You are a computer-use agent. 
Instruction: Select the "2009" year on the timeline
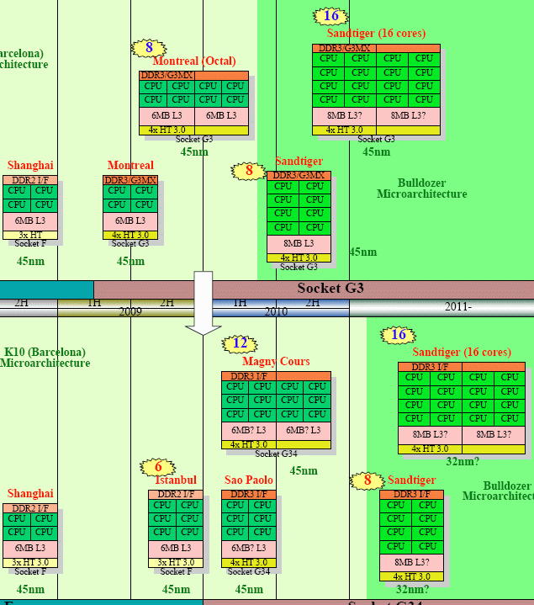pyautogui.click(x=130, y=311)
